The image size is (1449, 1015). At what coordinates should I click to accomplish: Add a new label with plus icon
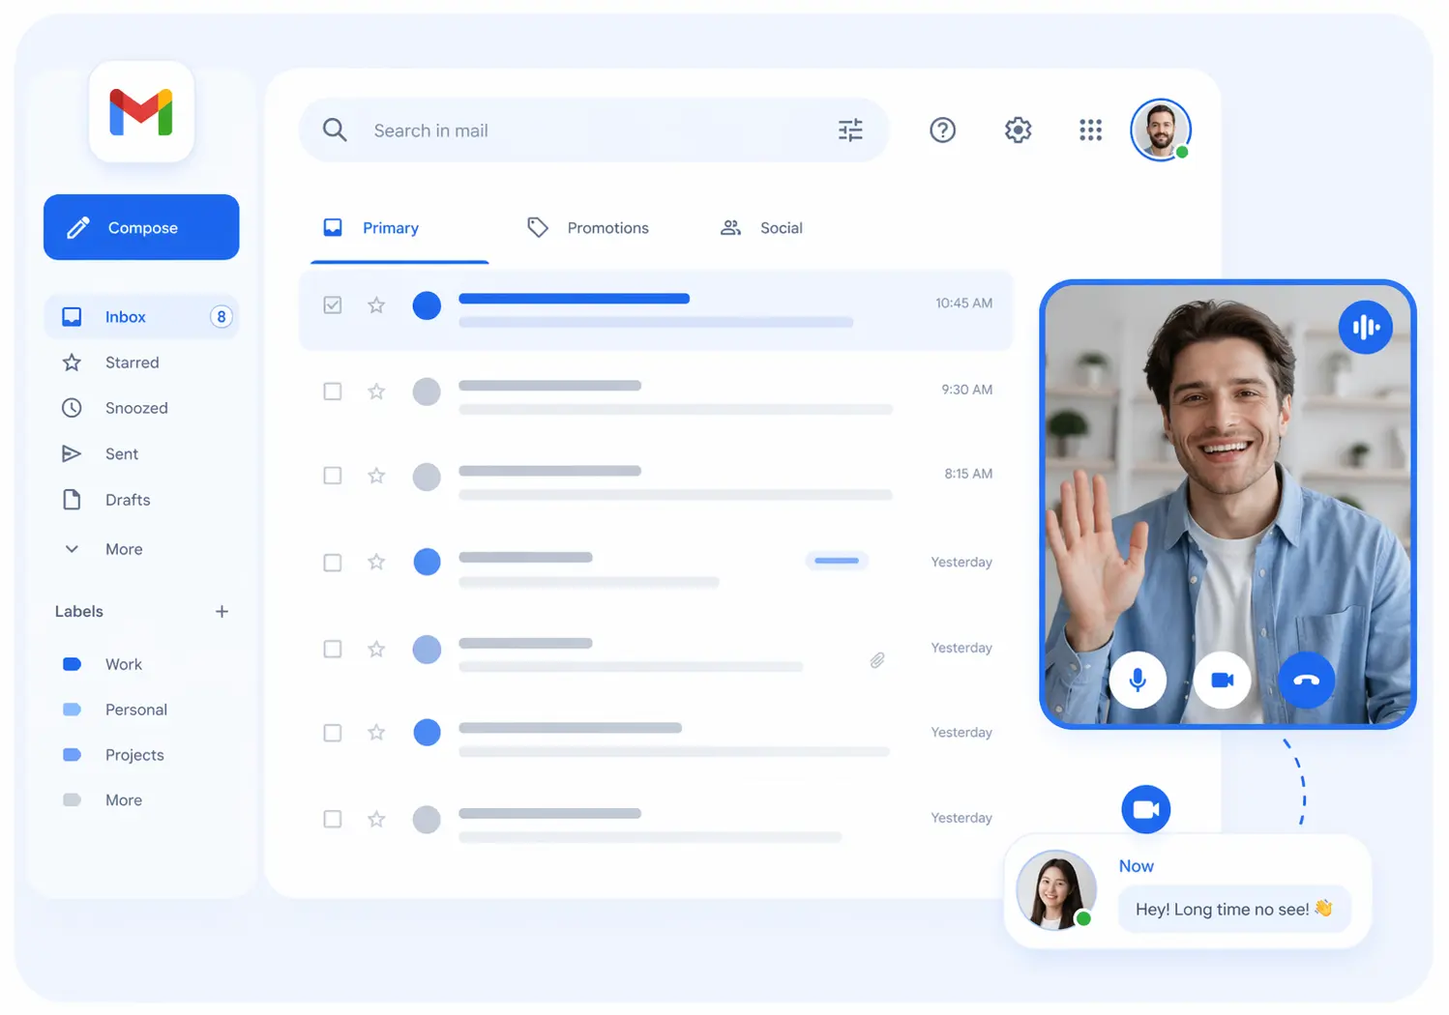pyautogui.click(x=222, y=611)
